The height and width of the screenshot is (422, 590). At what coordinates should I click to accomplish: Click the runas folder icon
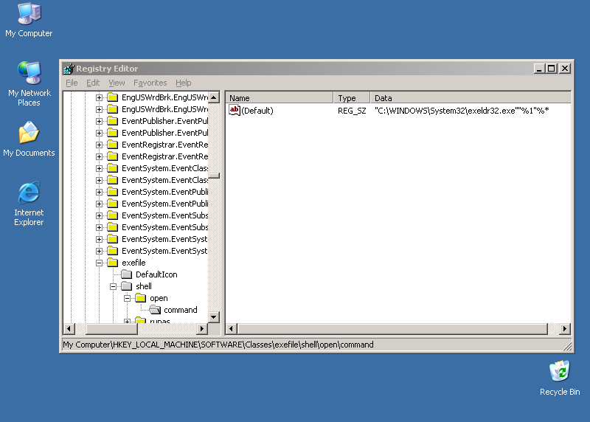pos(140,320)
